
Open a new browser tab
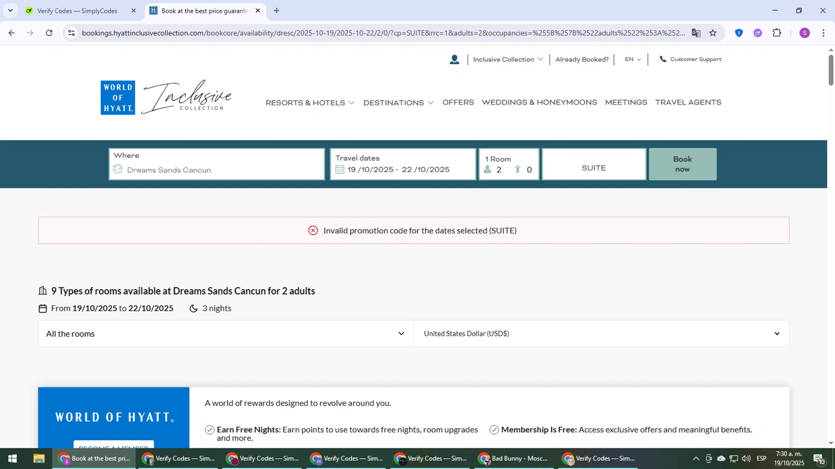tap(277, 11)
